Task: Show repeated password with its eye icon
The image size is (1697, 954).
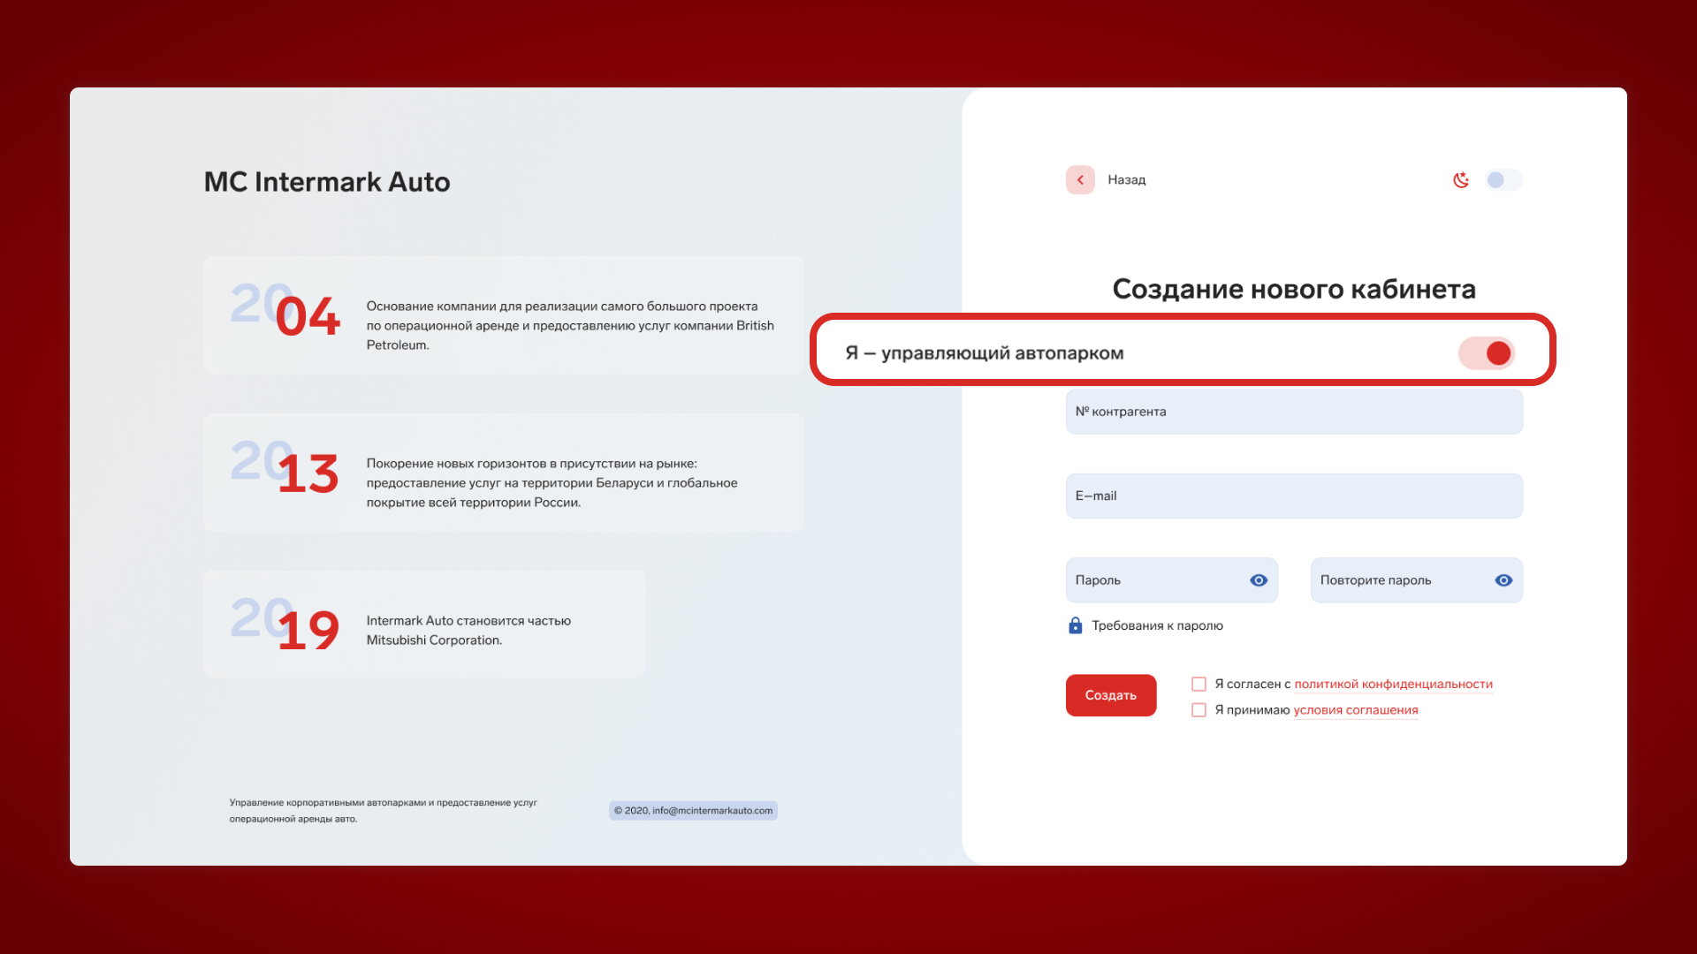Action: tap(1503, 580)
